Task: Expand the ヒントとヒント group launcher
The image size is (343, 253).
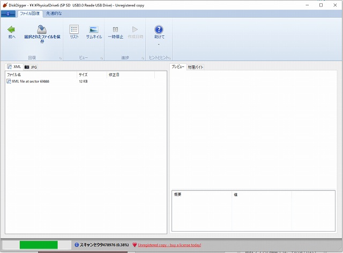Action: (x=169, y=58)
